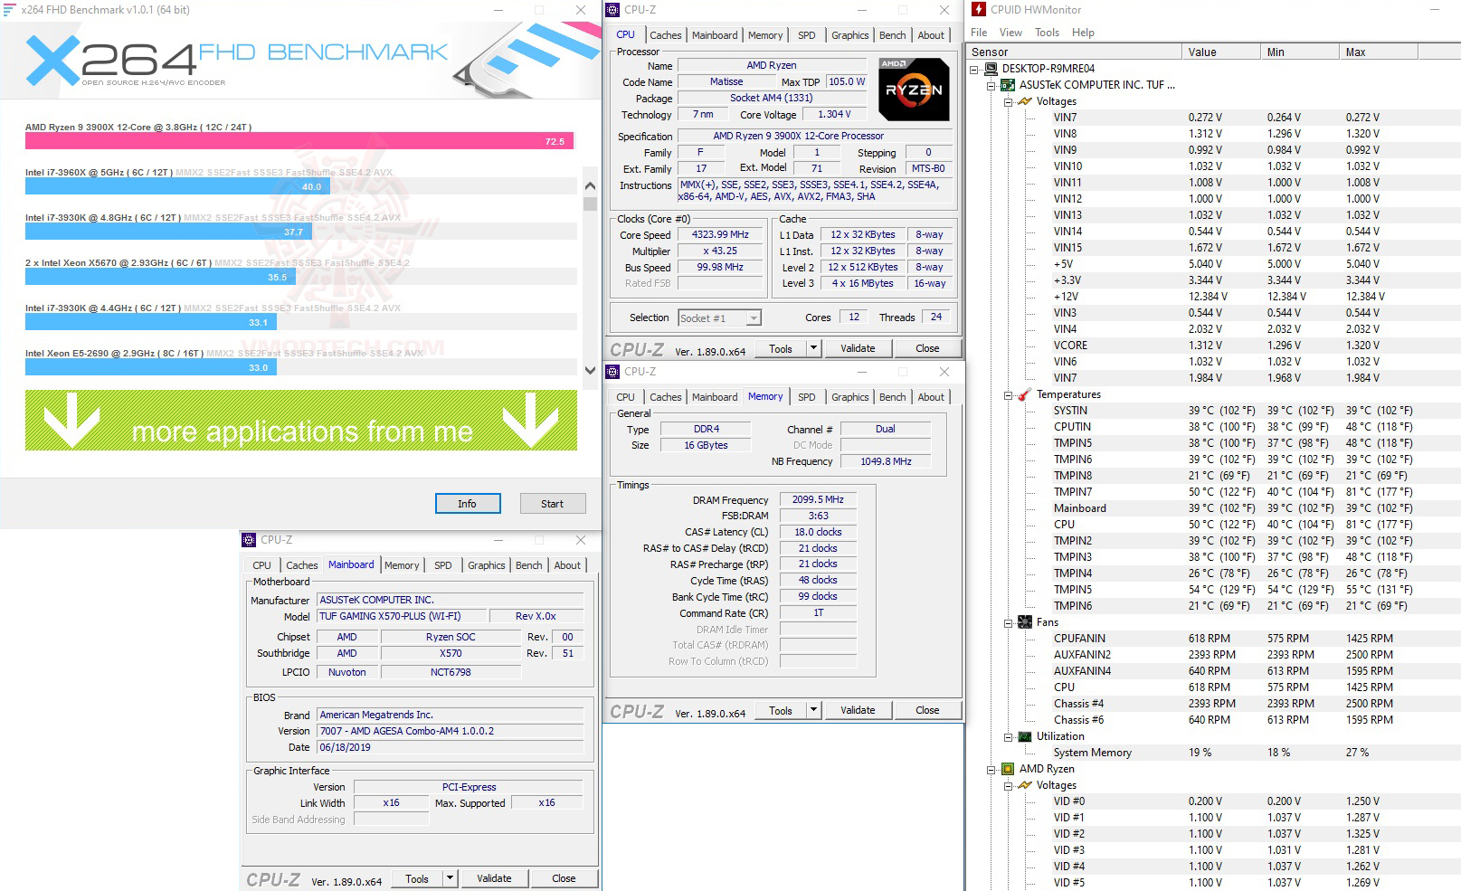Click Validate in the CPU-Z Mainboard window
Viewport: 1461px width, 891px height.
tap(494, 878)
